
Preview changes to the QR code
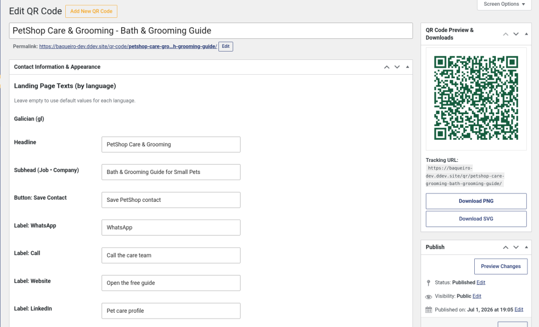click(501, 267)
